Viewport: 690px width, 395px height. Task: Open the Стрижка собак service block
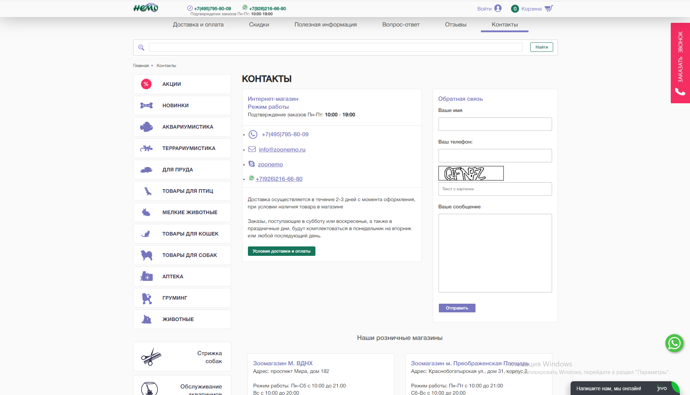tap(182, 357)
